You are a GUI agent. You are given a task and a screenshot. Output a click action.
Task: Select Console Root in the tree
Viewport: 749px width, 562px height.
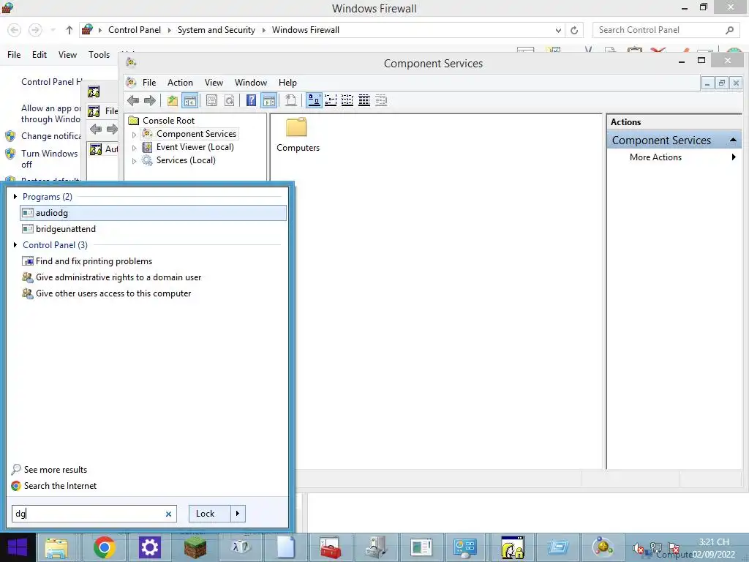point(169,121)
